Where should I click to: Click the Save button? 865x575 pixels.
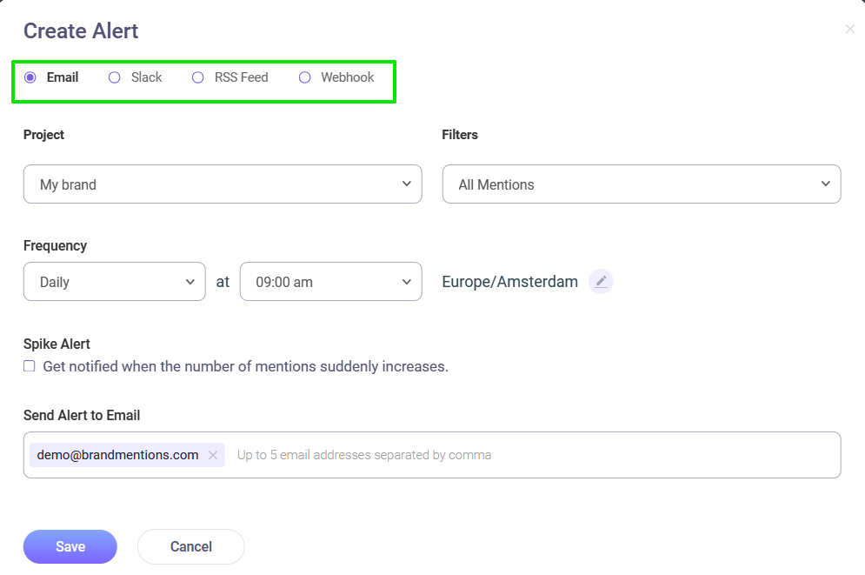70,546
